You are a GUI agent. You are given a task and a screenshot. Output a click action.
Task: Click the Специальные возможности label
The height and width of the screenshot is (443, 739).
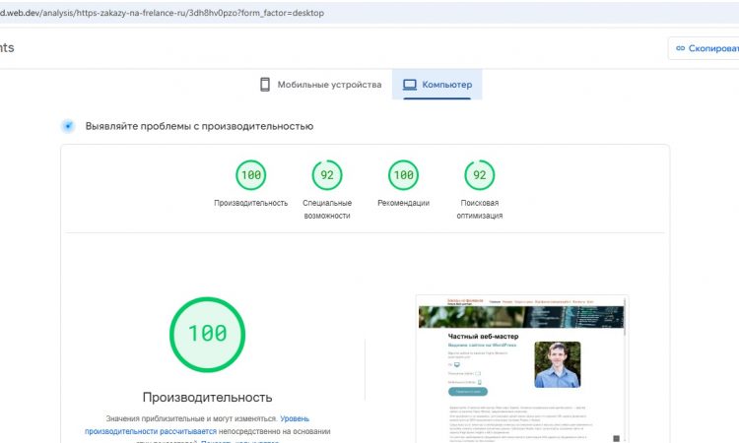coord(327,209)
